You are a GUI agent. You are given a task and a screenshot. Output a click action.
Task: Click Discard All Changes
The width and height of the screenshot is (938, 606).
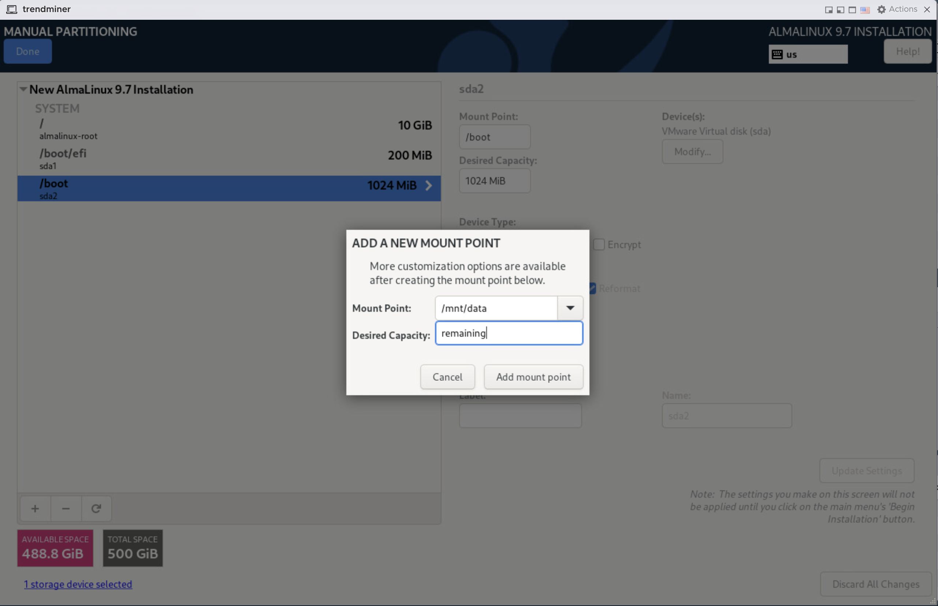[875, 584]
